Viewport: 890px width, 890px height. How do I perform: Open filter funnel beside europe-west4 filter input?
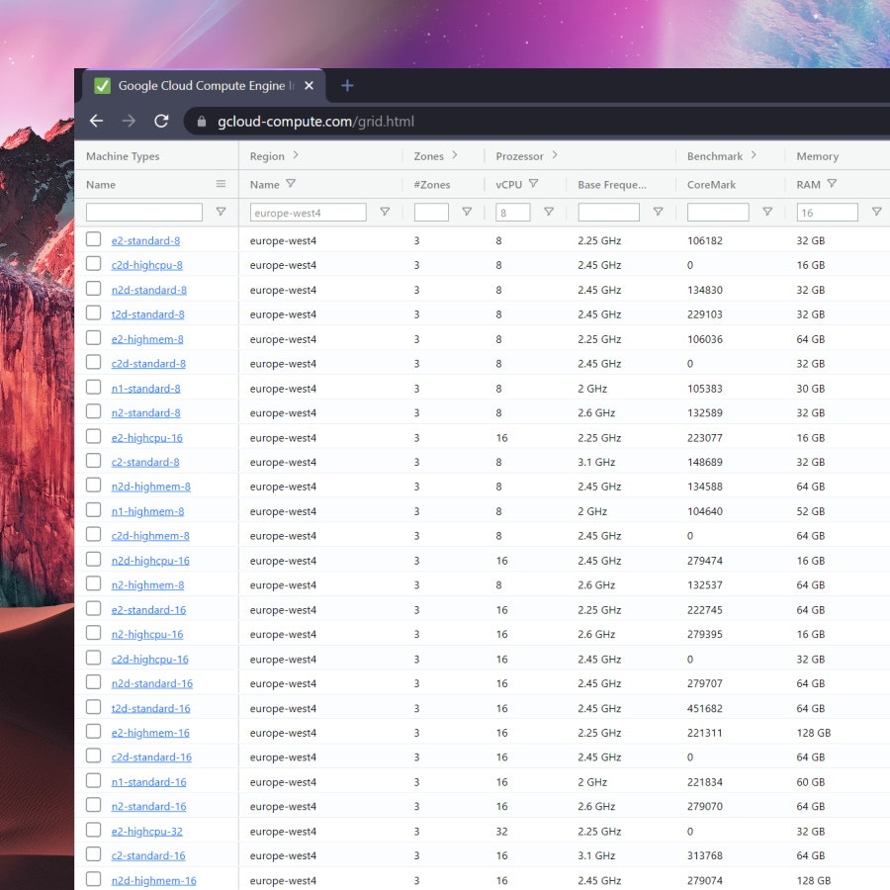point(385,212)
